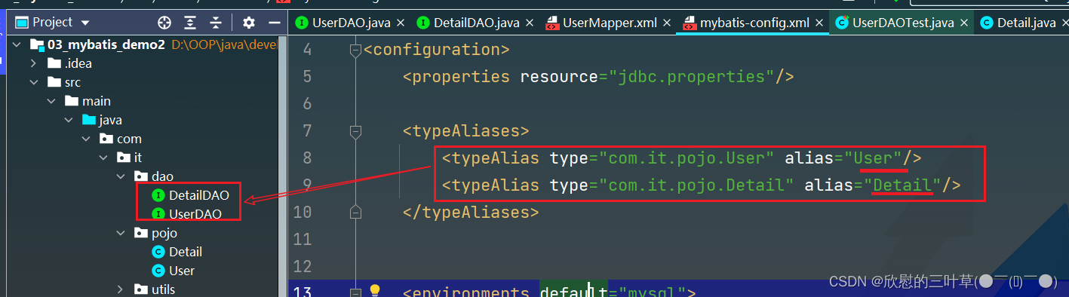Click the "mysql" default value on line 13
The image size is (1069, 297).
(652, 292)
